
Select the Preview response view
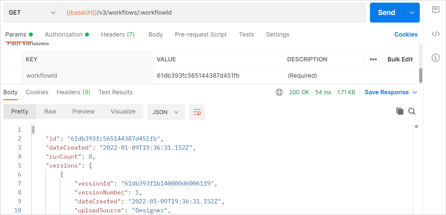pos(83,111)
